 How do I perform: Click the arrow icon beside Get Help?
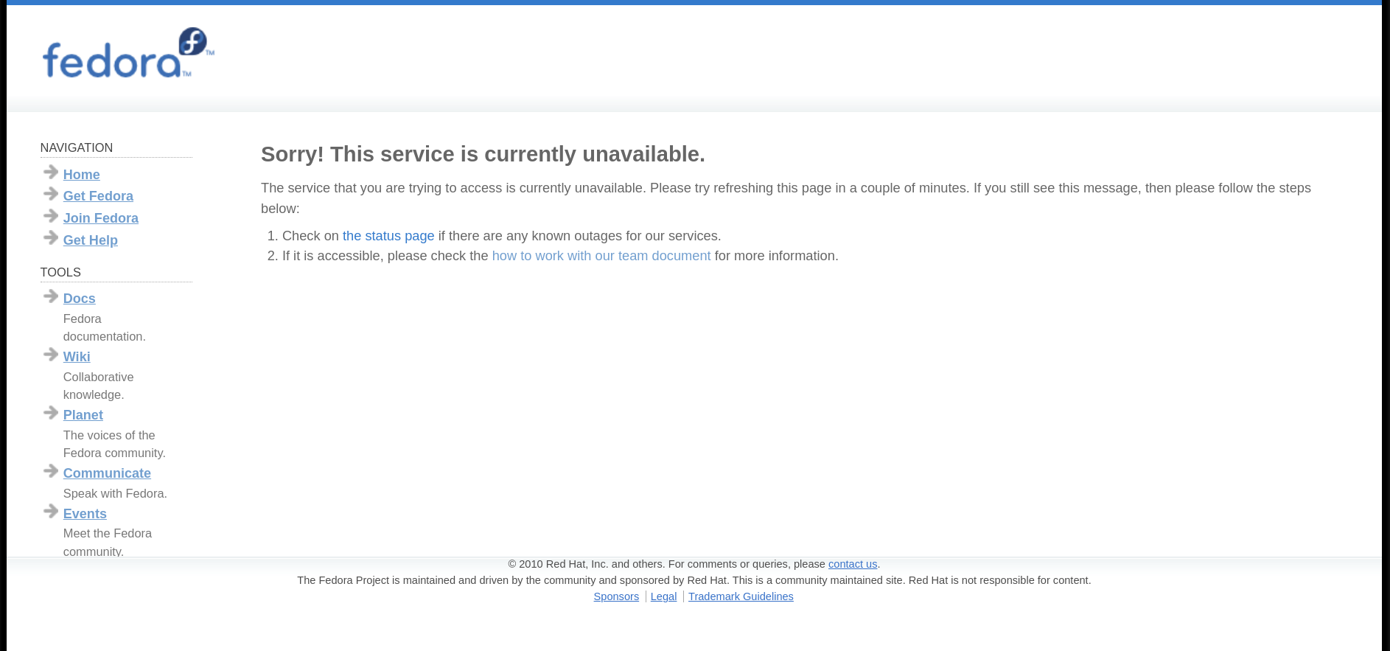[51, 237]
